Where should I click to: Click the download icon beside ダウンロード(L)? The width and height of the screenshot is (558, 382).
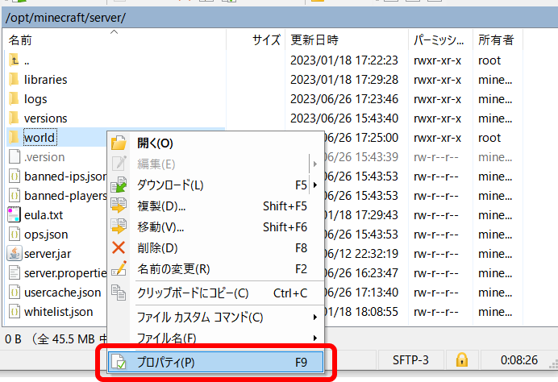point(119,185)
